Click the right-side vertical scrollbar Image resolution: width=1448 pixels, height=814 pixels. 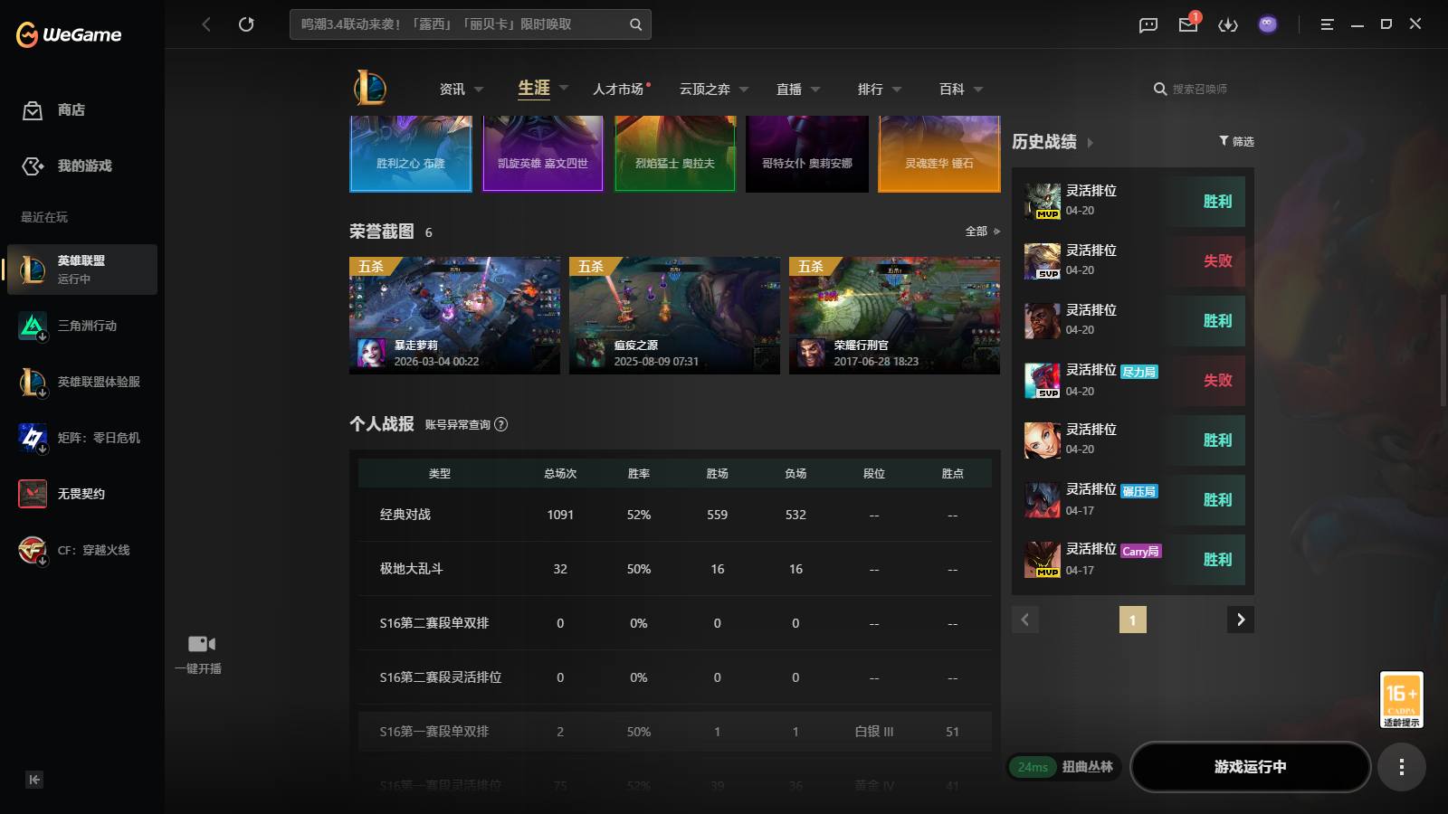coord(1443,349)
